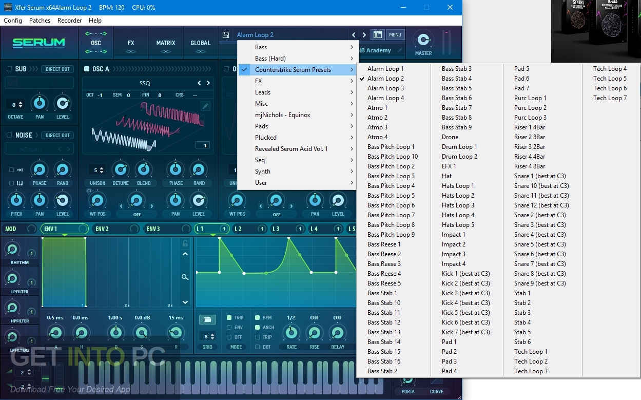
Task: Toggle the OSC A enable checkbox
Action: (x=86, y=69)
